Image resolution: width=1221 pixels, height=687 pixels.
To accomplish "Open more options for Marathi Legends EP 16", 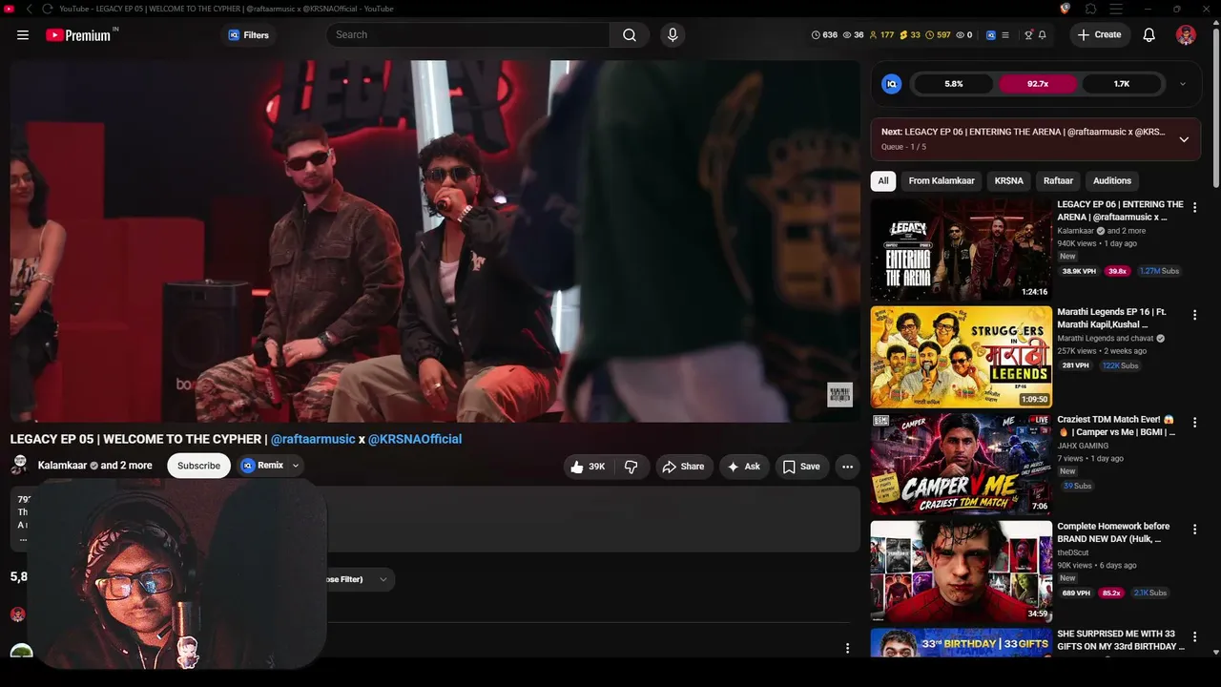I will pyautogui.click(x=1194, y=315).
